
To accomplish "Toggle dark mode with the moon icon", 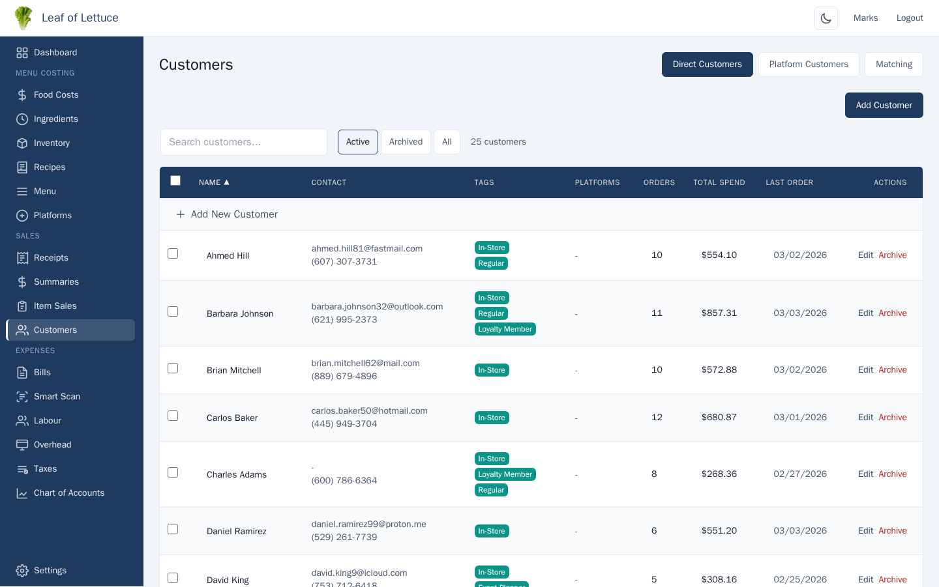I will [x=826, y=18].
